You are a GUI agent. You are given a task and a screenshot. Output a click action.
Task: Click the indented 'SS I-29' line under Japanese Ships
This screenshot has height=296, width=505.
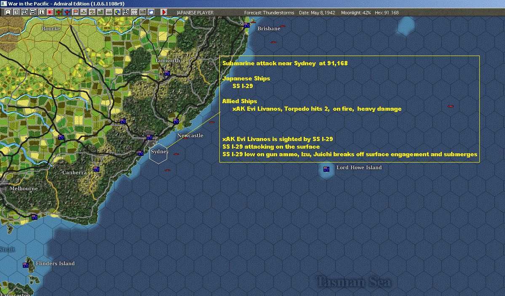(243, 86)
